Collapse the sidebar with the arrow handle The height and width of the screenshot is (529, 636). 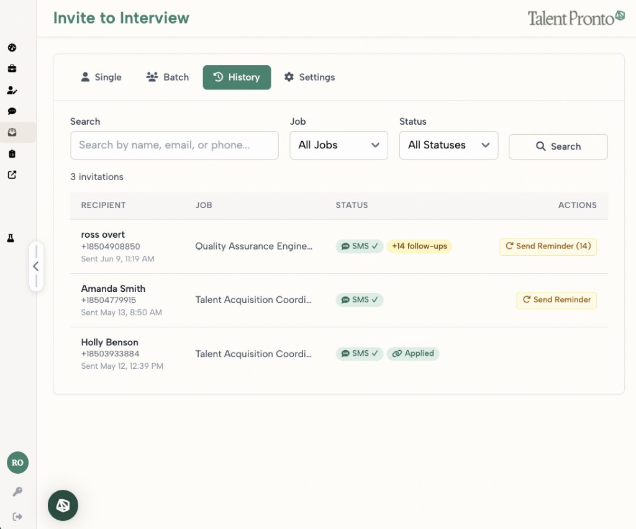[x=36, y=266]
